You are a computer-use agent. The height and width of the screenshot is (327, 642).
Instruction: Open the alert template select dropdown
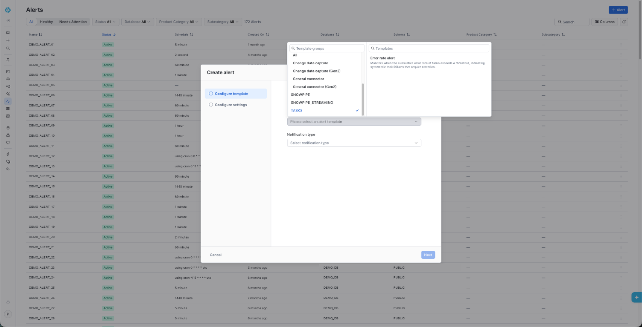coord(354,122)
